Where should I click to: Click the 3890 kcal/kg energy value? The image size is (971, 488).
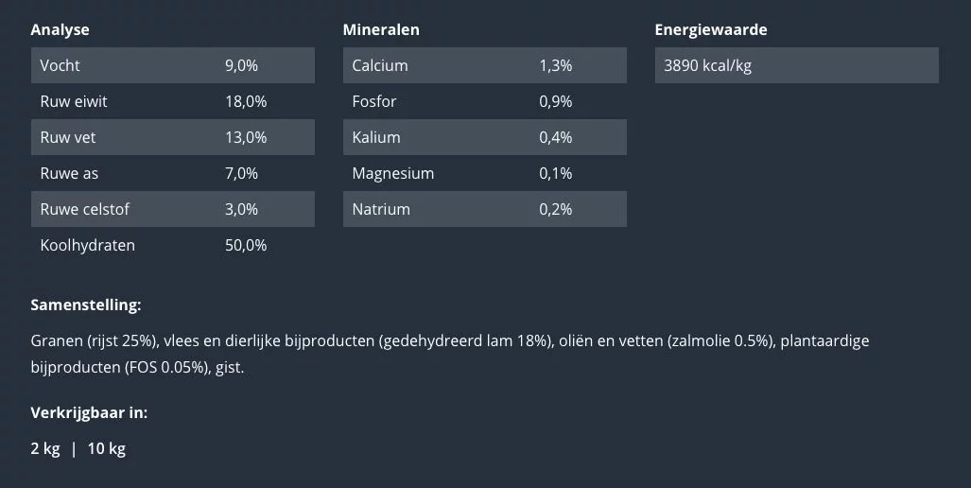point(708,66)
